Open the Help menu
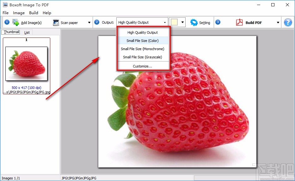Screen dimensions: 295x181 tap(47, 13)
